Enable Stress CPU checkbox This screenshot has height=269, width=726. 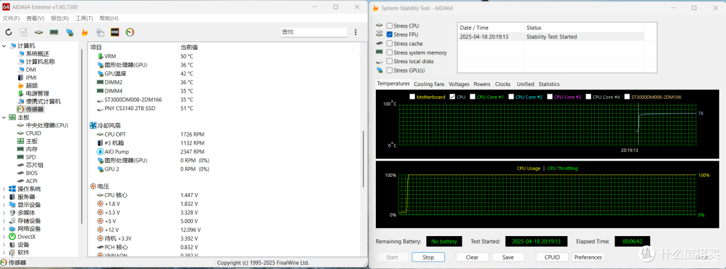pyautogui.click(x=389, y=26)
